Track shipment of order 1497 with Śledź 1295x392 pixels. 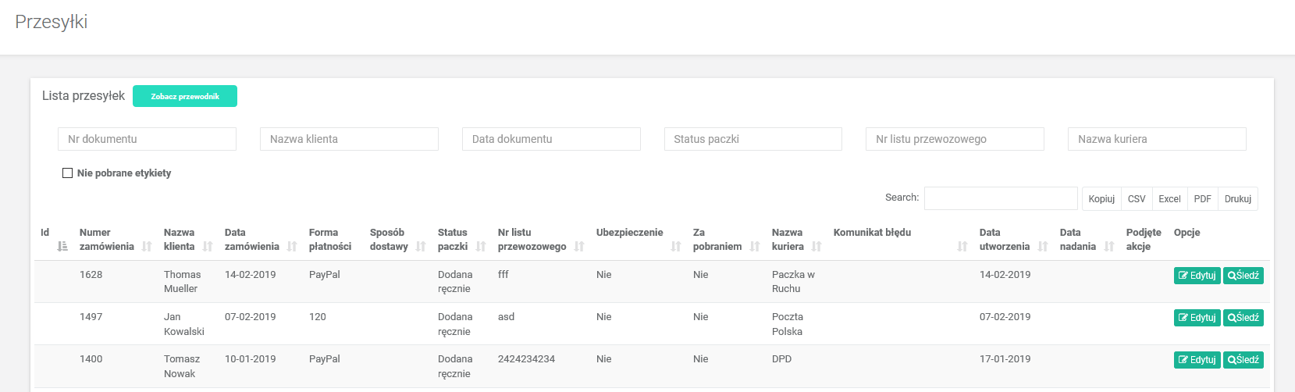tap(1243, 318)
